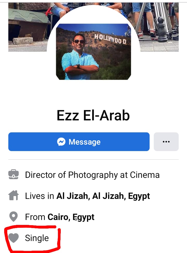The width and height of the screenshot is (187, 253).
Task: Click the green doghouse in cover photo
Action: coord(29,24)
